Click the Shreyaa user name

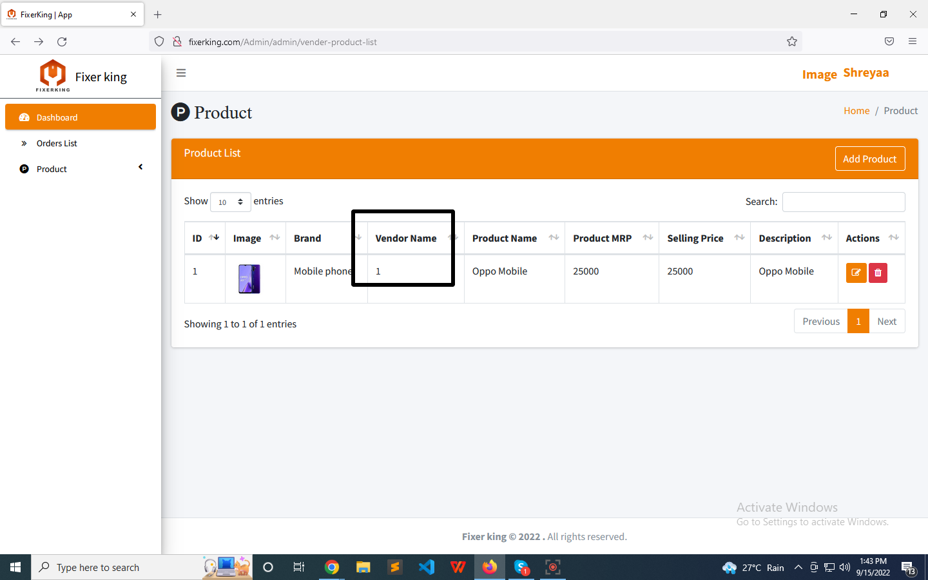(x=866, y=73)
